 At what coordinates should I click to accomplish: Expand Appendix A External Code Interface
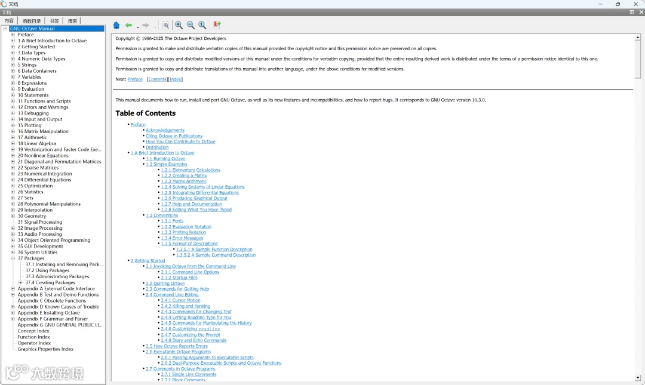[x=13, y=289]
